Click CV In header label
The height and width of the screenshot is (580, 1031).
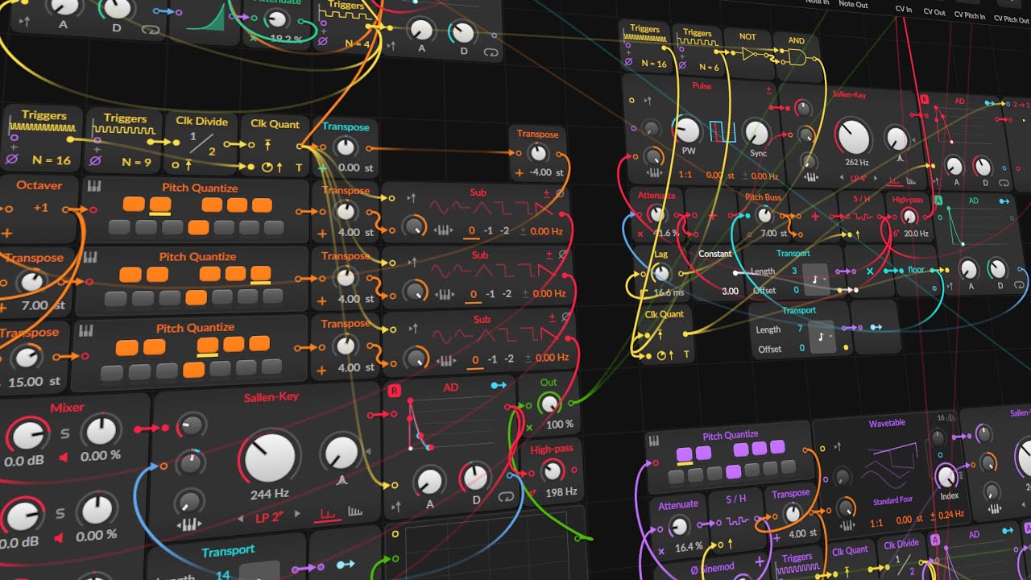pos(904,9)
